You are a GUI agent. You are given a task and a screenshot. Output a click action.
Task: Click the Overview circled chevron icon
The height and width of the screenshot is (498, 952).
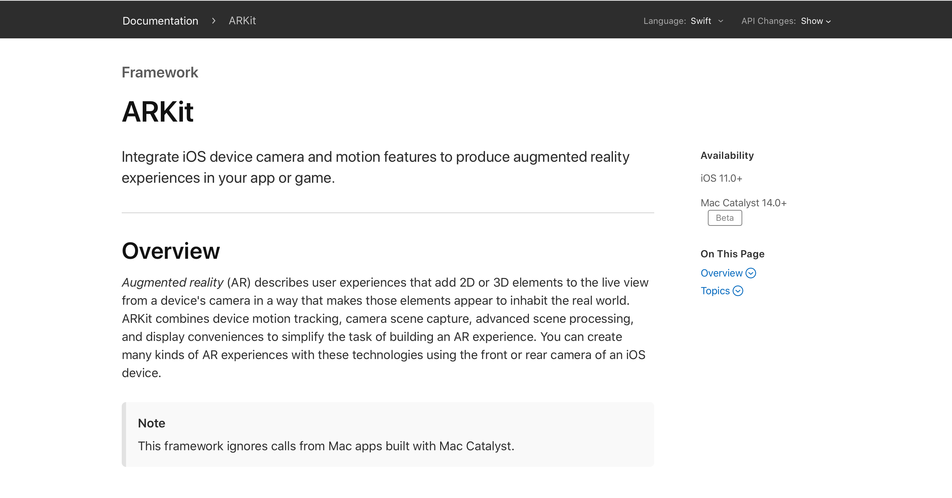tap(751, 273)
